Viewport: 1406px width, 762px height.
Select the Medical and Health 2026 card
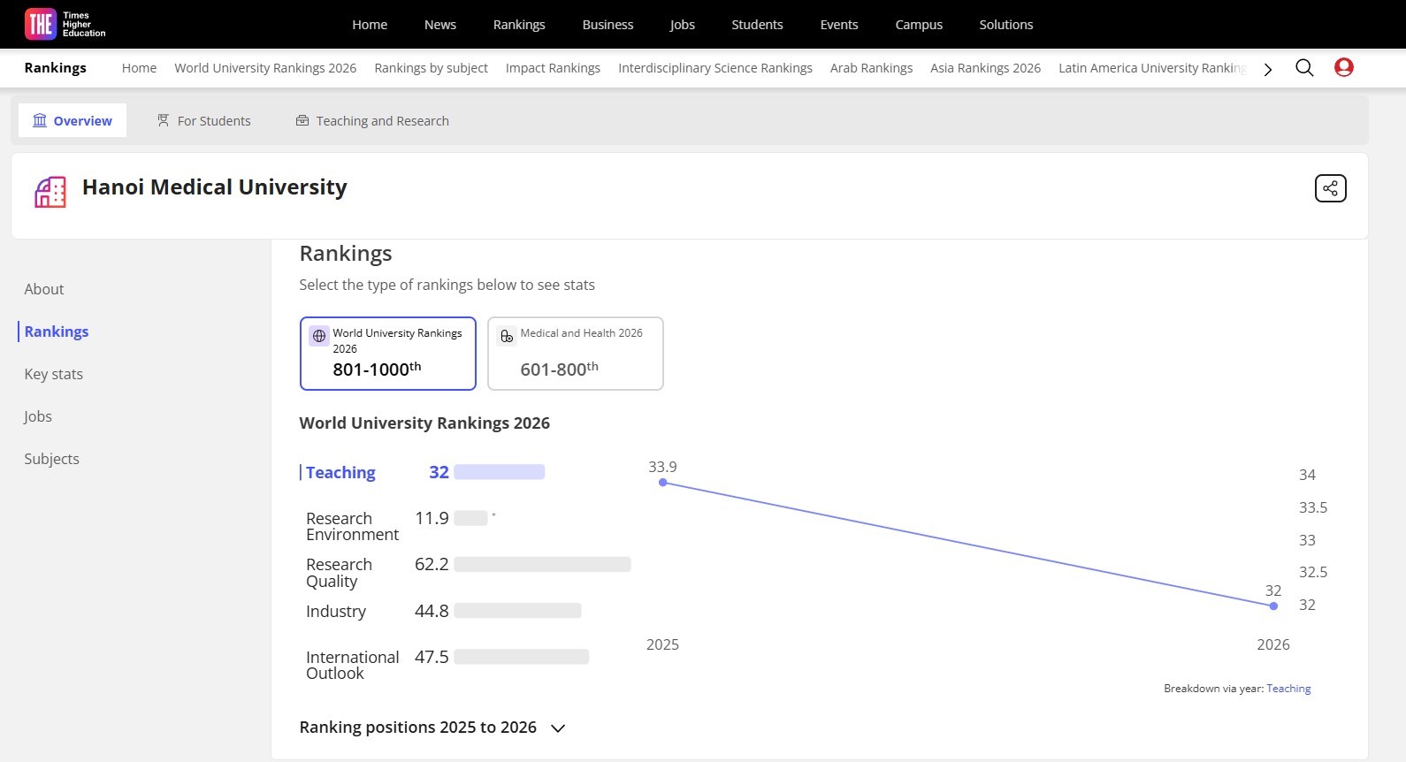pos(576,354)
